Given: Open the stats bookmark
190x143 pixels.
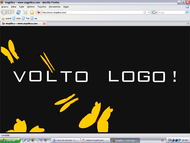Looking at the screenshot, I should 17,18.
